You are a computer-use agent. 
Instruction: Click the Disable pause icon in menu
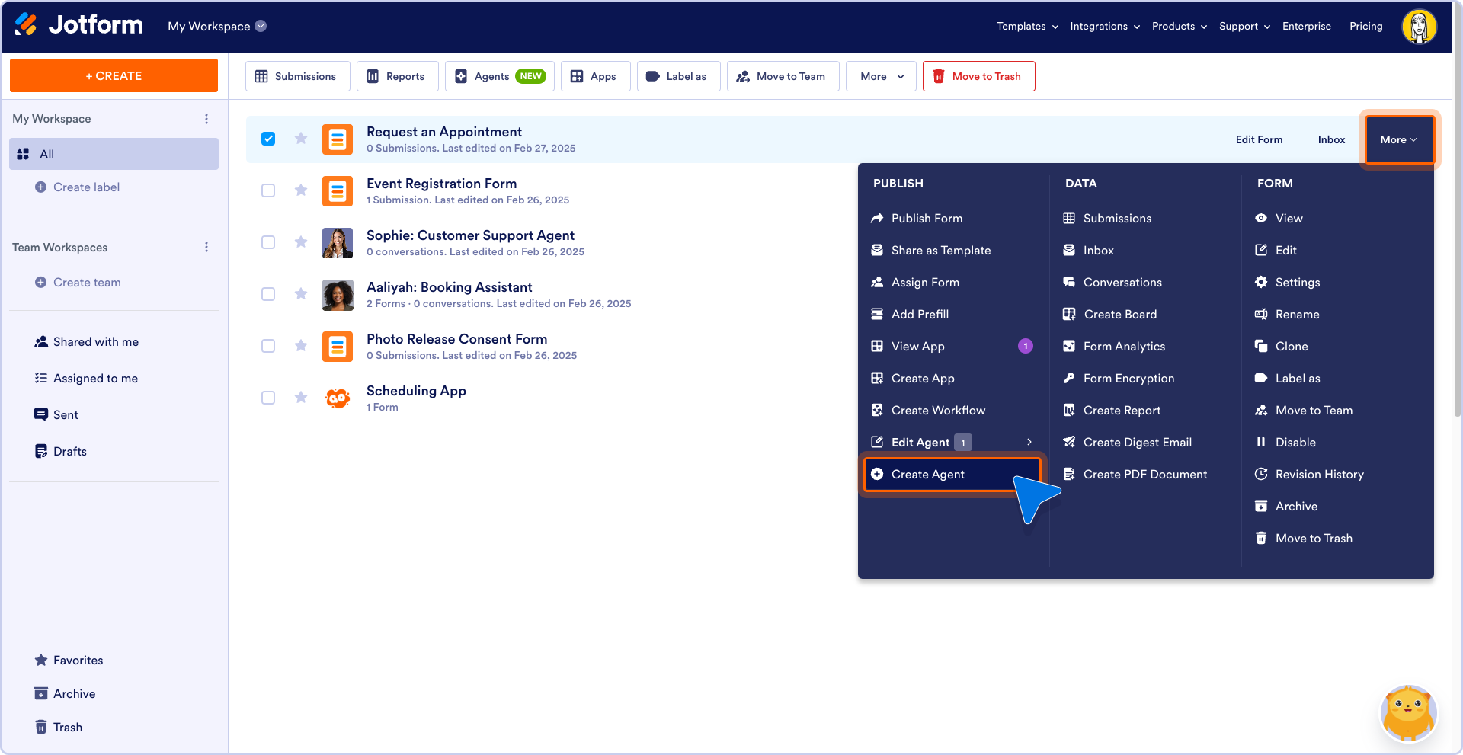[x=1261, y=442]
